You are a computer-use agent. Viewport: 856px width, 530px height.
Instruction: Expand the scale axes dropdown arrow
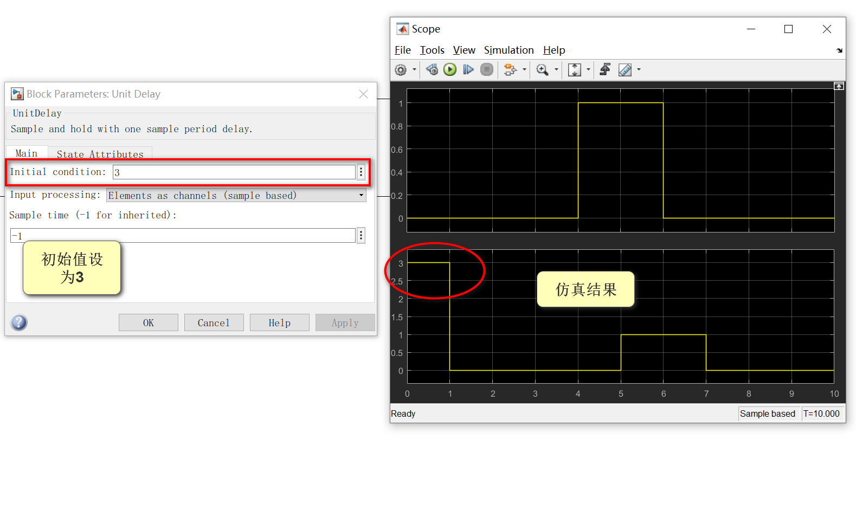pos(588,69)
